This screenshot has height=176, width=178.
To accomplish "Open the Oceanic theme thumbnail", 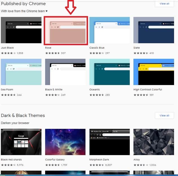I will (109, 72).
